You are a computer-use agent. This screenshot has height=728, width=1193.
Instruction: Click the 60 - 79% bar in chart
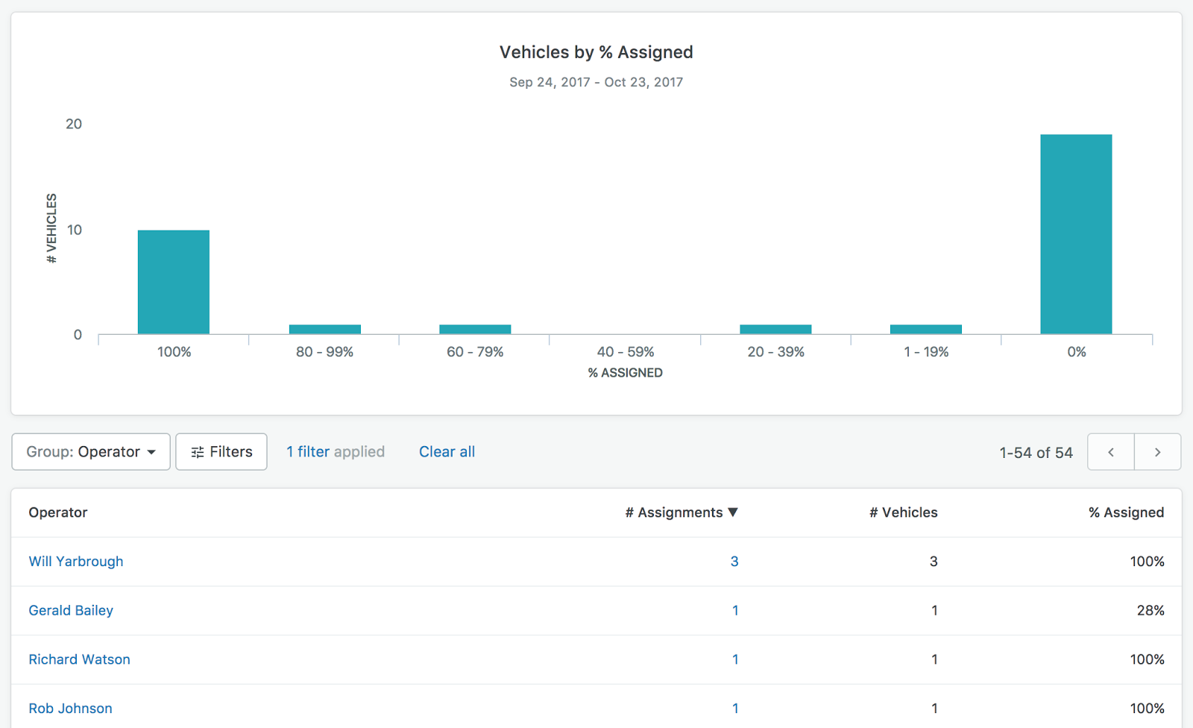(475, 330)
